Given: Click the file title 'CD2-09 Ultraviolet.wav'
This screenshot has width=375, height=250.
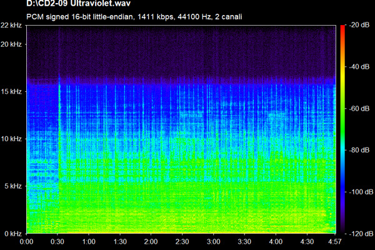Looking at the screenshot, I should pos(78,3).
